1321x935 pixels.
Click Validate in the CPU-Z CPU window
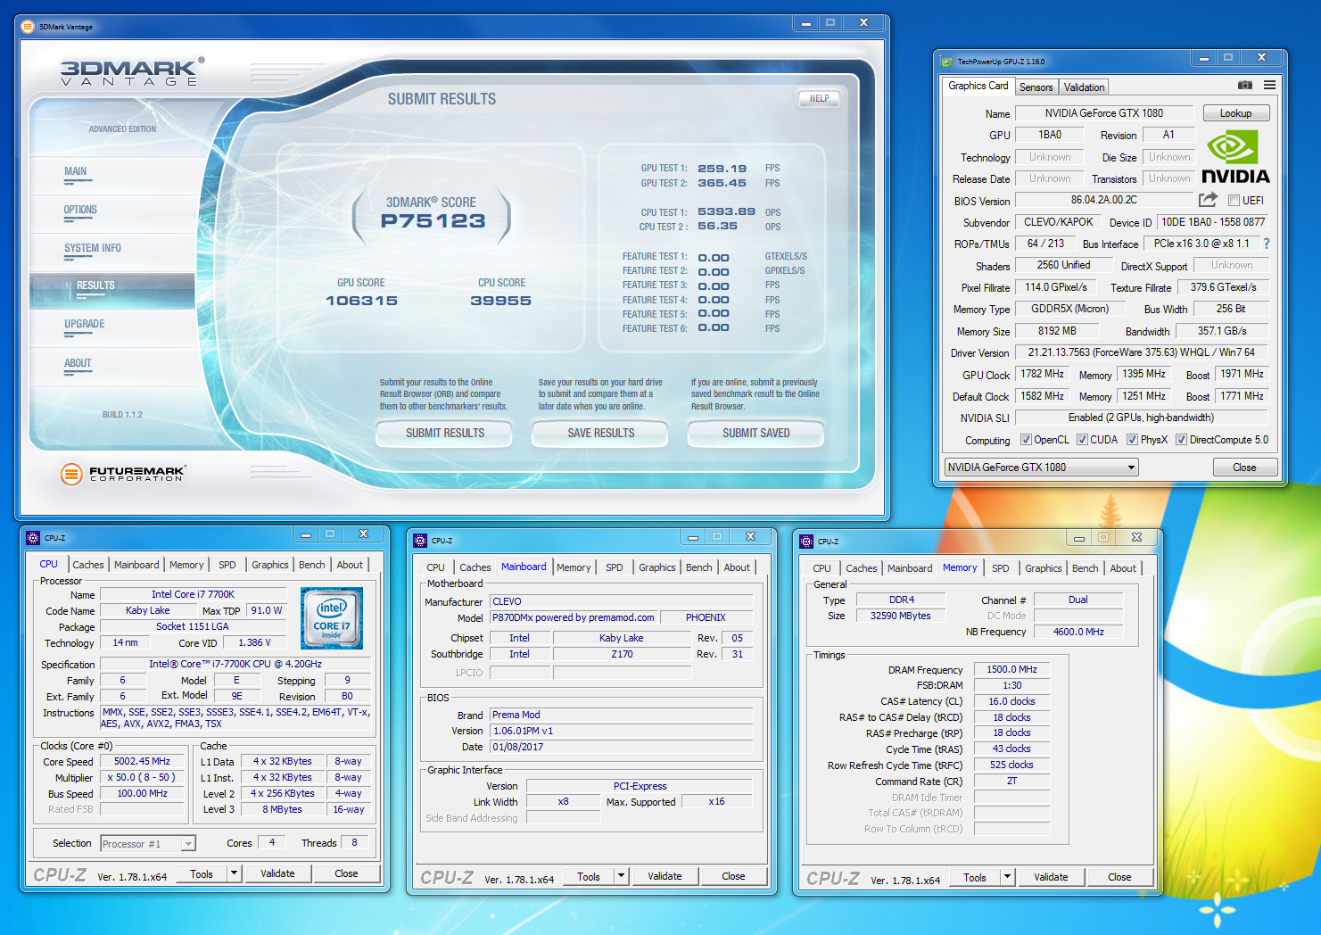tap(277, 873)
